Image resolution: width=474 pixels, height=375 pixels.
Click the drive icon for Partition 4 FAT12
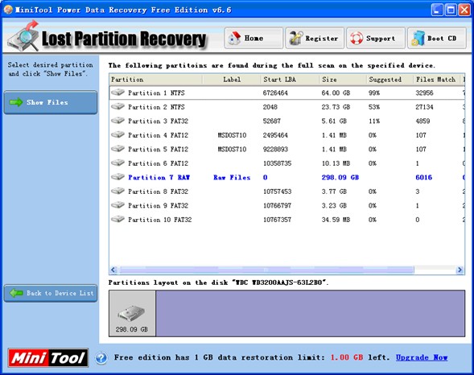(117, 134)
